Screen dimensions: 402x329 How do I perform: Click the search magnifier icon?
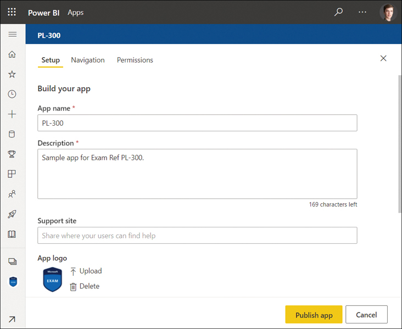coord(338,12)
